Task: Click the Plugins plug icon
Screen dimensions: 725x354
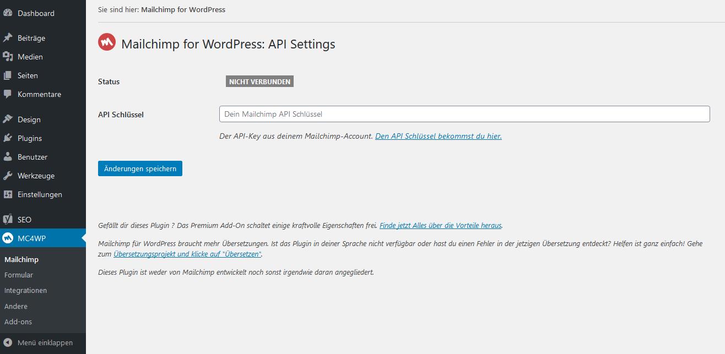Action: pyautogui.click(x=8, y=138)
